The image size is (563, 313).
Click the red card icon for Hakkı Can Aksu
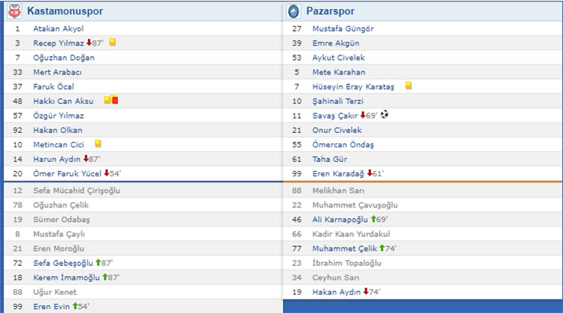pos(115,100)
